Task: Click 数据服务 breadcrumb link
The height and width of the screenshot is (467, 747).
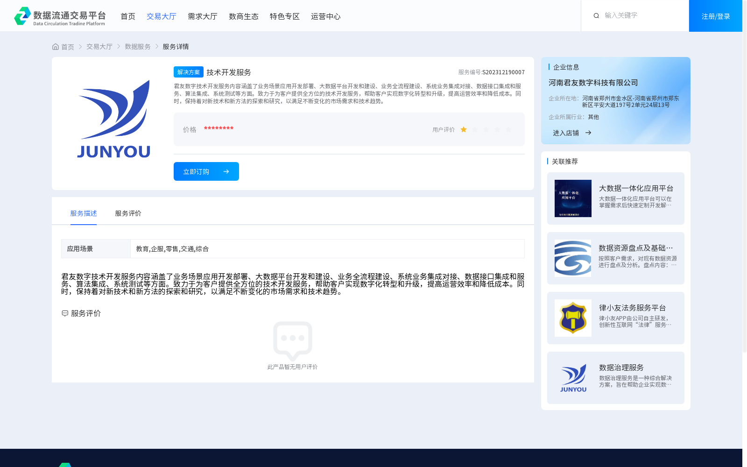Action: pos(138,47)
